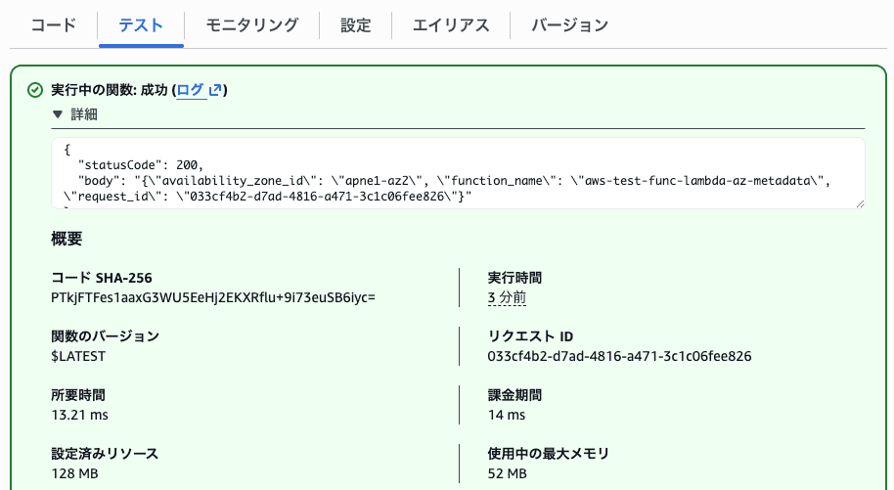This screenshot has width=894, height=490.
Task: Click the $LATEST function version value
Action: pyautogui.click(x=78, y=357)
